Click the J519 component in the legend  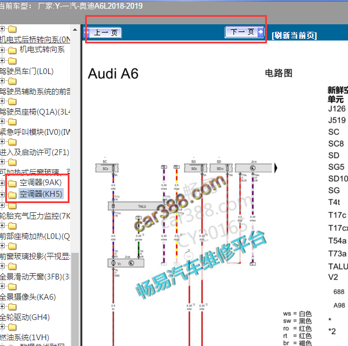[337, 120]
